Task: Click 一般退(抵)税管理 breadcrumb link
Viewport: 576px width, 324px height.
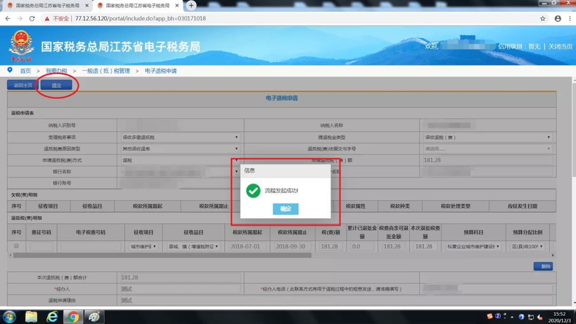Action: coord(106,71)
